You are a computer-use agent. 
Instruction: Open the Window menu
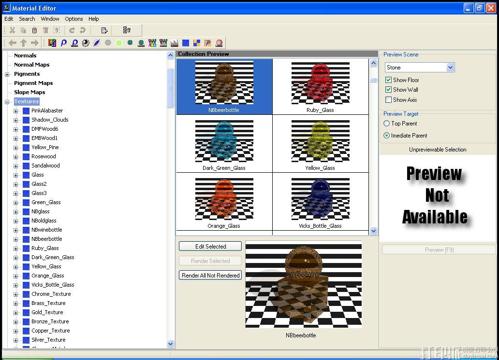(x=50, y=19)
